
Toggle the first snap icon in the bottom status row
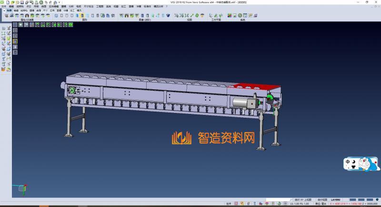click(236, 204)
